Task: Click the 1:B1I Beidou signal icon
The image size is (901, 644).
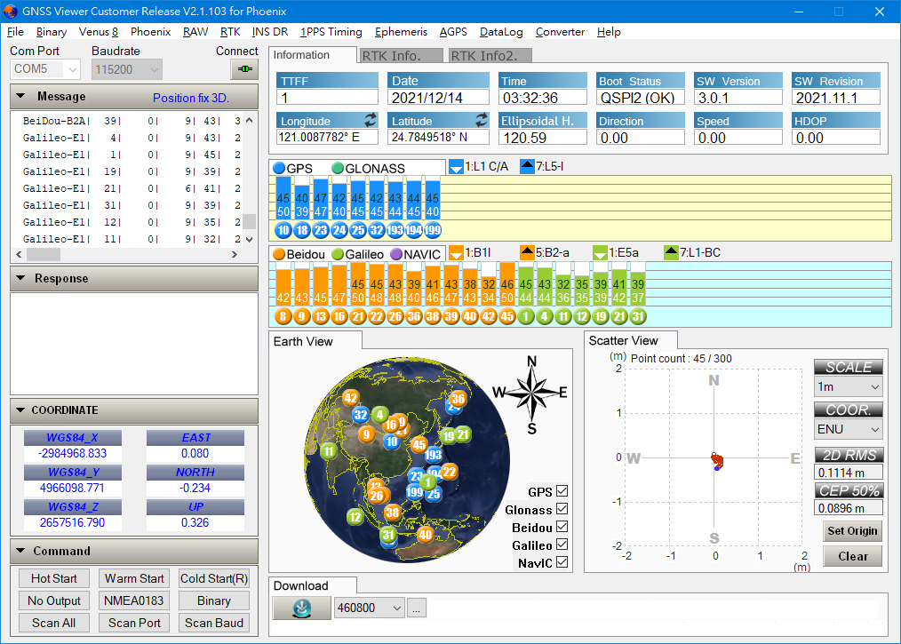Action: [456, 253]
